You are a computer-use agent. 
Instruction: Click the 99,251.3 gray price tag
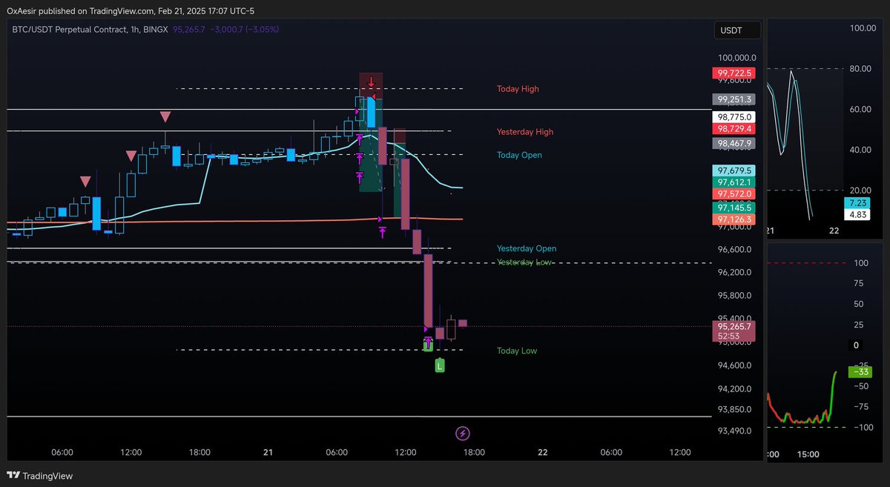[x=734, y=99]
